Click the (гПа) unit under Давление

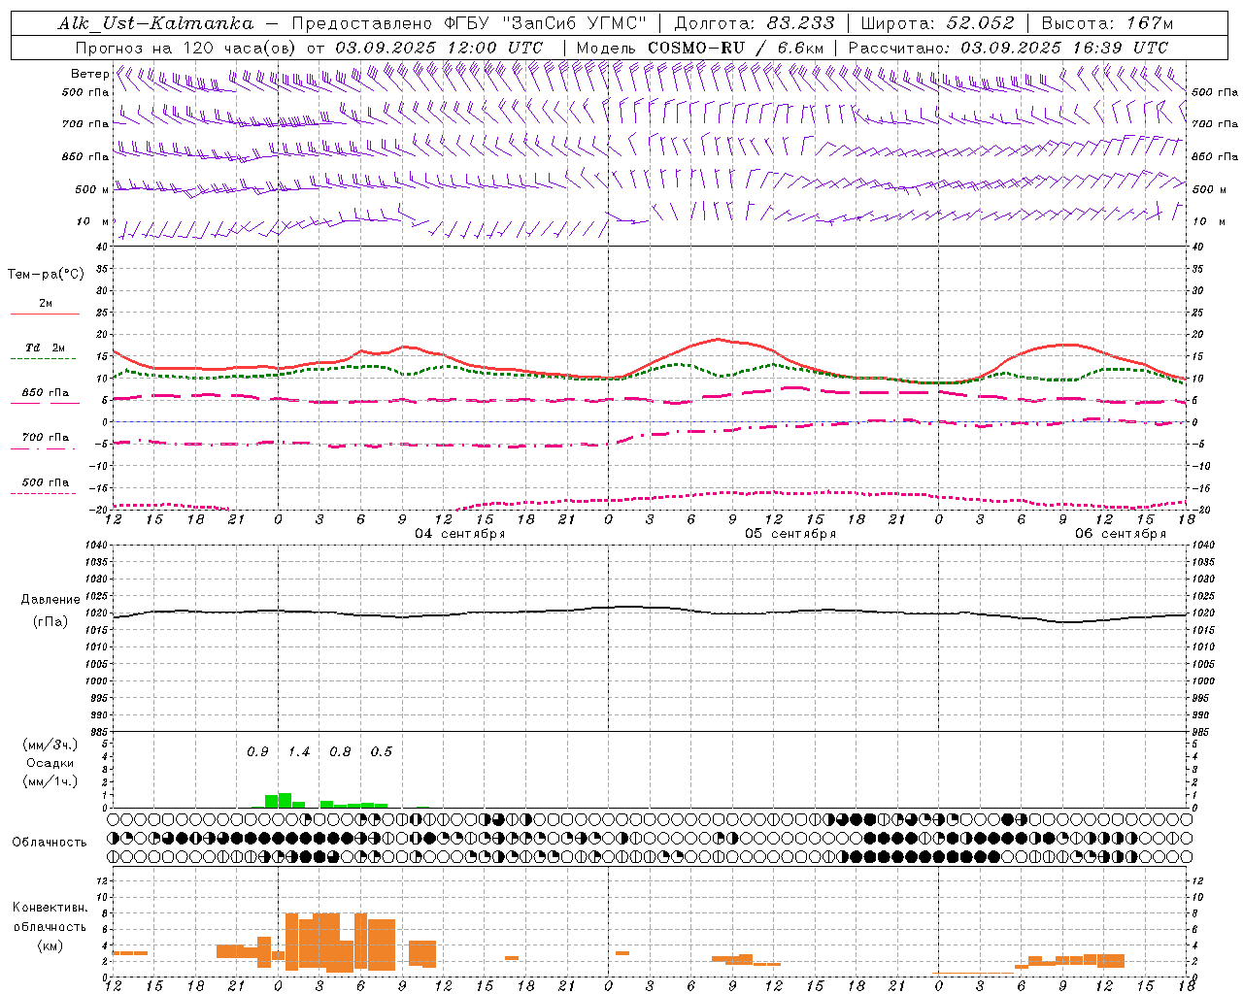(x=50, y=622)
